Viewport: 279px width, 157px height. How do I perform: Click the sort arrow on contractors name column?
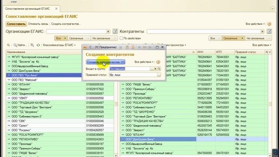194,52
